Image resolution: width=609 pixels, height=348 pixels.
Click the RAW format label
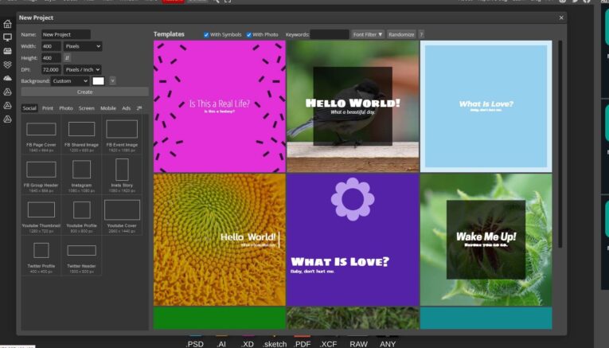tap(358, 344)
